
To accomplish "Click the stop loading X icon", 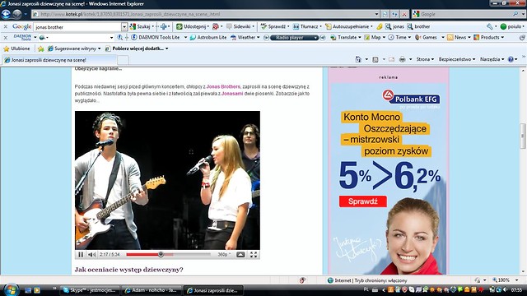I will point(404,14).
